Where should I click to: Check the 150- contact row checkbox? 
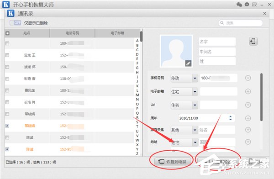[7, 67]
